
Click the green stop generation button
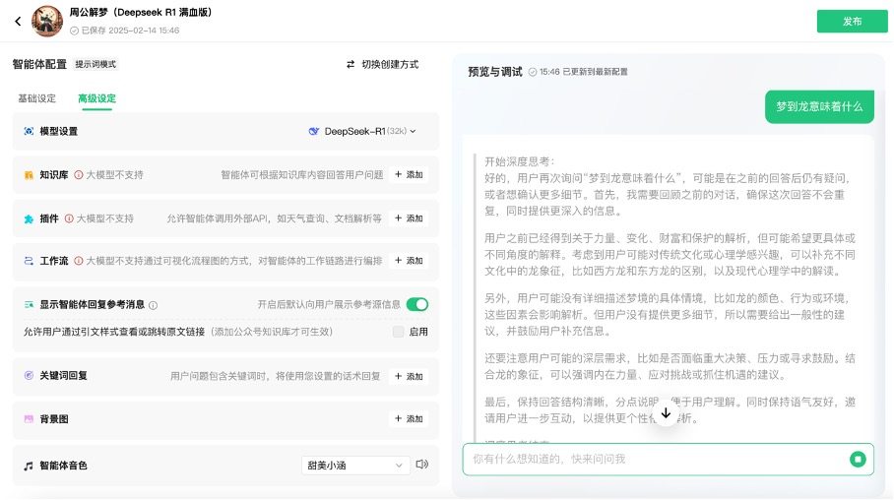[x=858, y=459]
